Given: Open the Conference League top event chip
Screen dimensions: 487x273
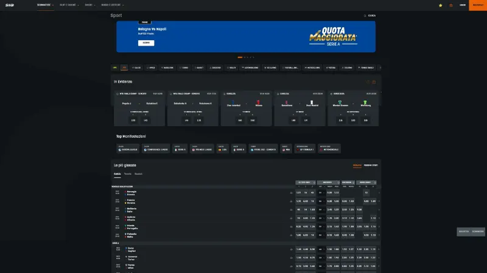Looking at the screenshot, I should (156, 149).
